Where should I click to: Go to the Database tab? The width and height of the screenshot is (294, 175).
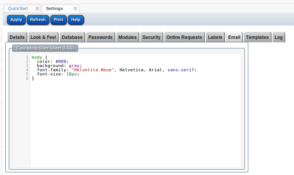[x=72, y=37]
